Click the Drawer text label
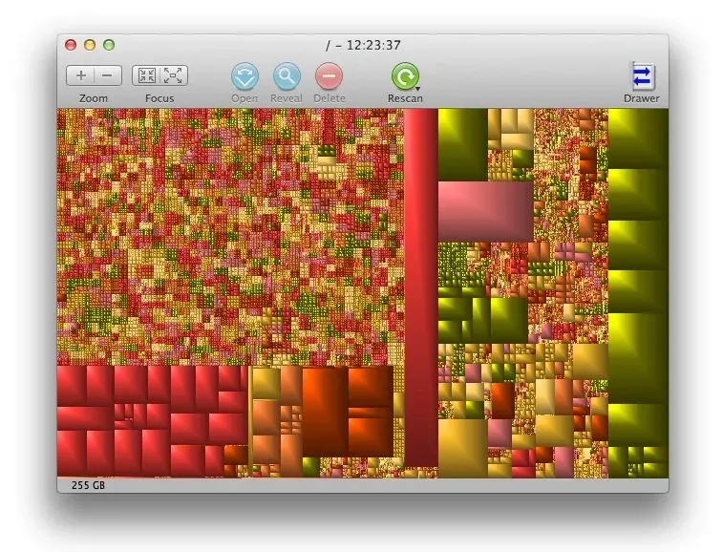Image resolution: width=723 pixels, height=552 pixels. click(642, 98)
